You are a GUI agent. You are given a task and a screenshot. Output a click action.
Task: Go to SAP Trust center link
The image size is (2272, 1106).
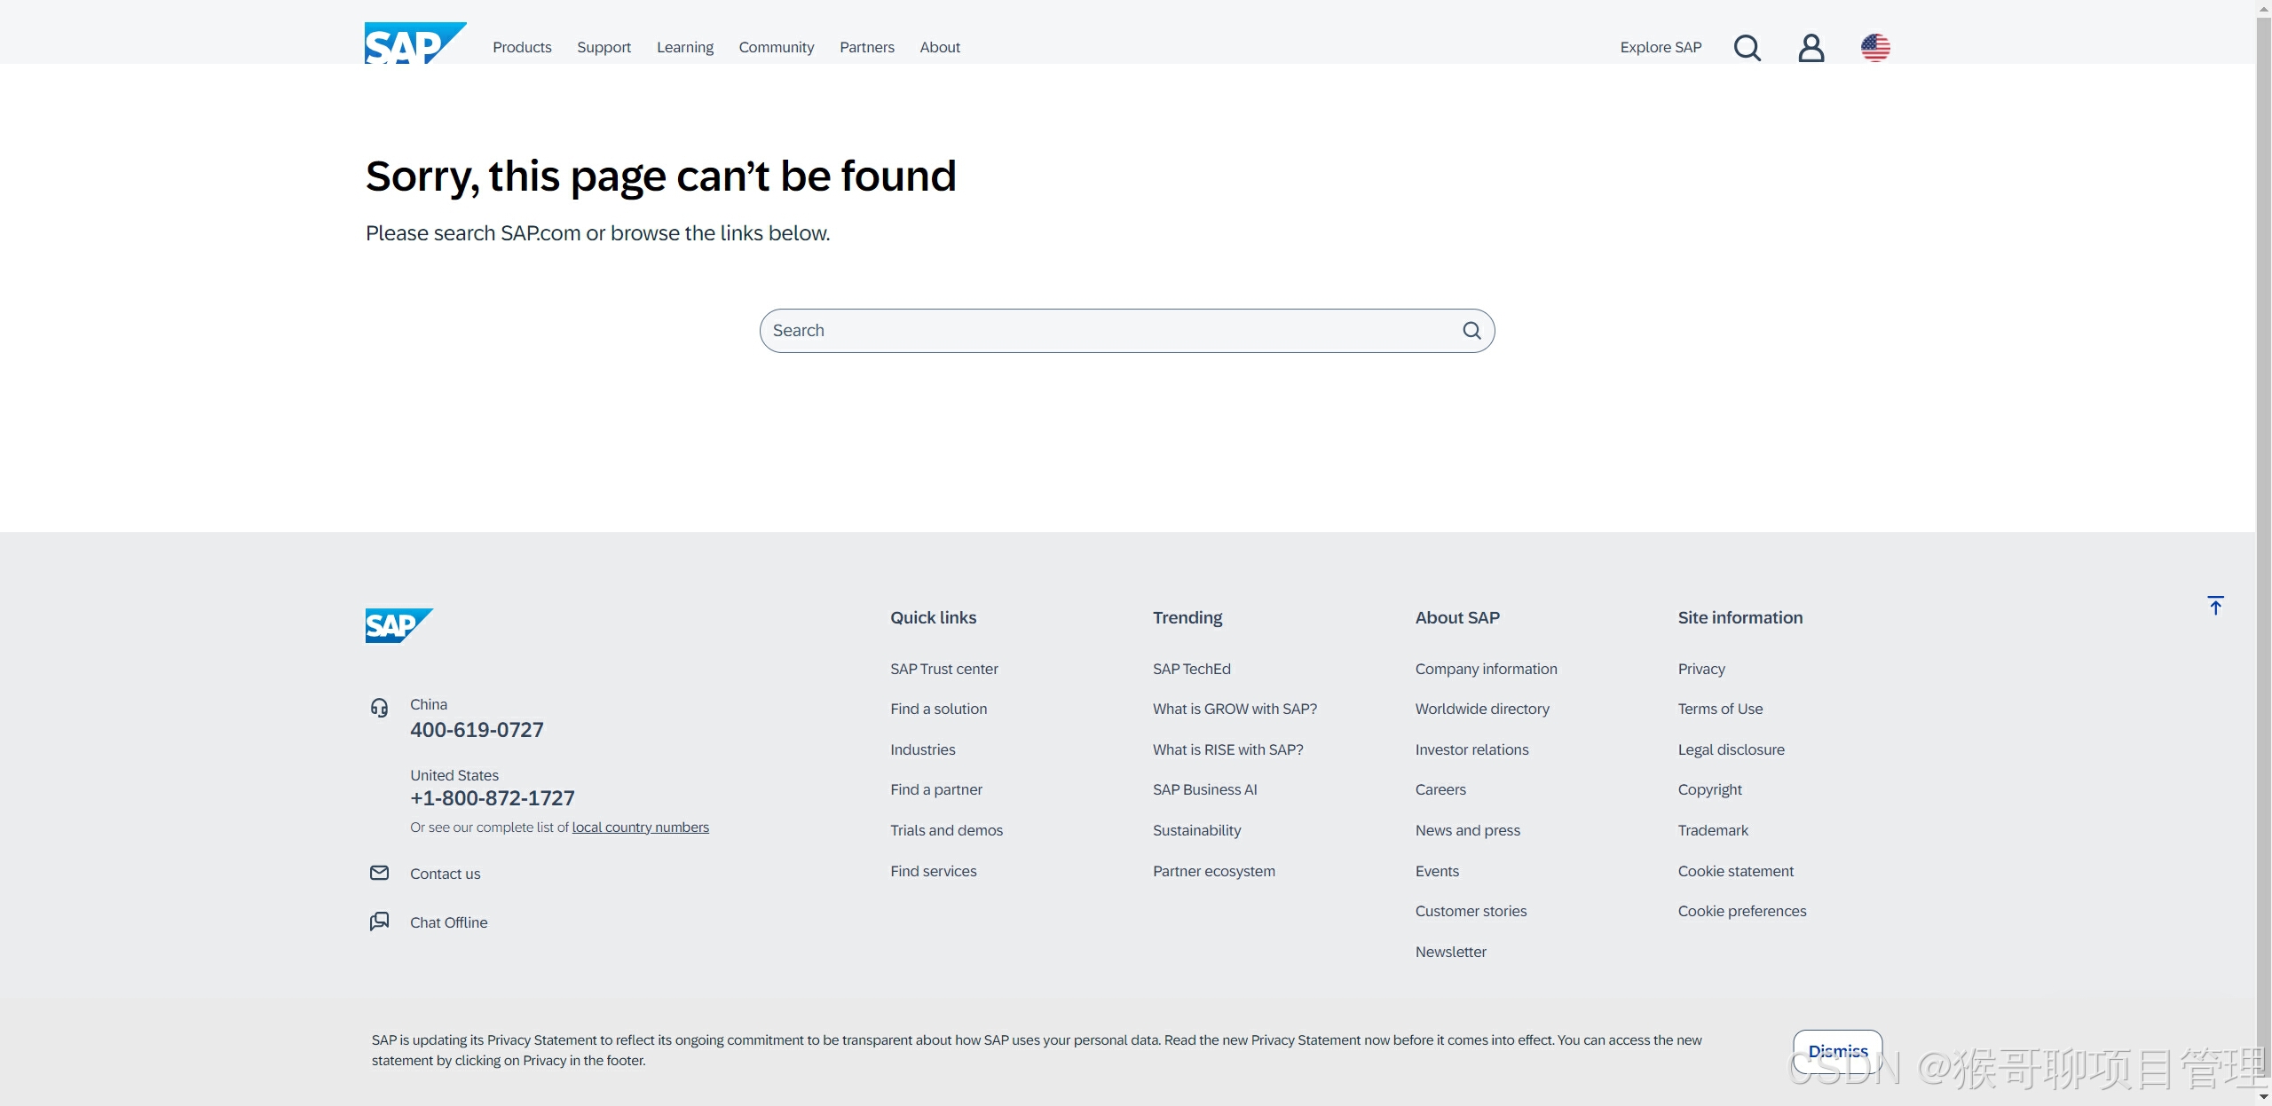pyautogui.click(x=943, y=669)
